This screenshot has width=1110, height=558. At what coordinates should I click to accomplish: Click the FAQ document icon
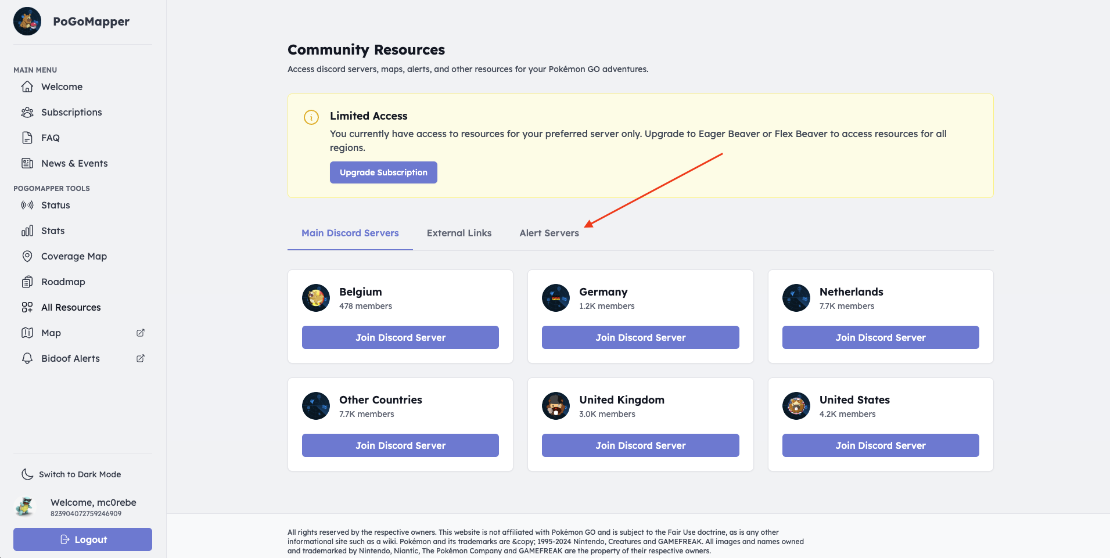27,138
